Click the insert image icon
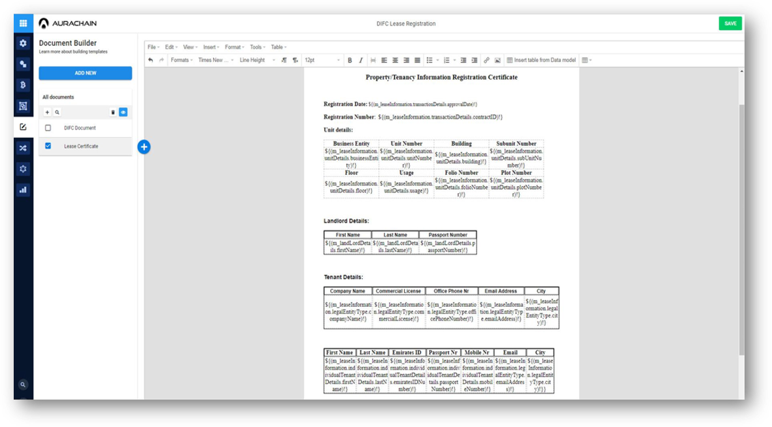This screenshot has height=427, width=772. [x=497, y=60]
